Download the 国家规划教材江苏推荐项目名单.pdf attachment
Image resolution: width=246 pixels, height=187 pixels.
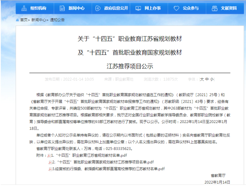click(x=104, y=162)
